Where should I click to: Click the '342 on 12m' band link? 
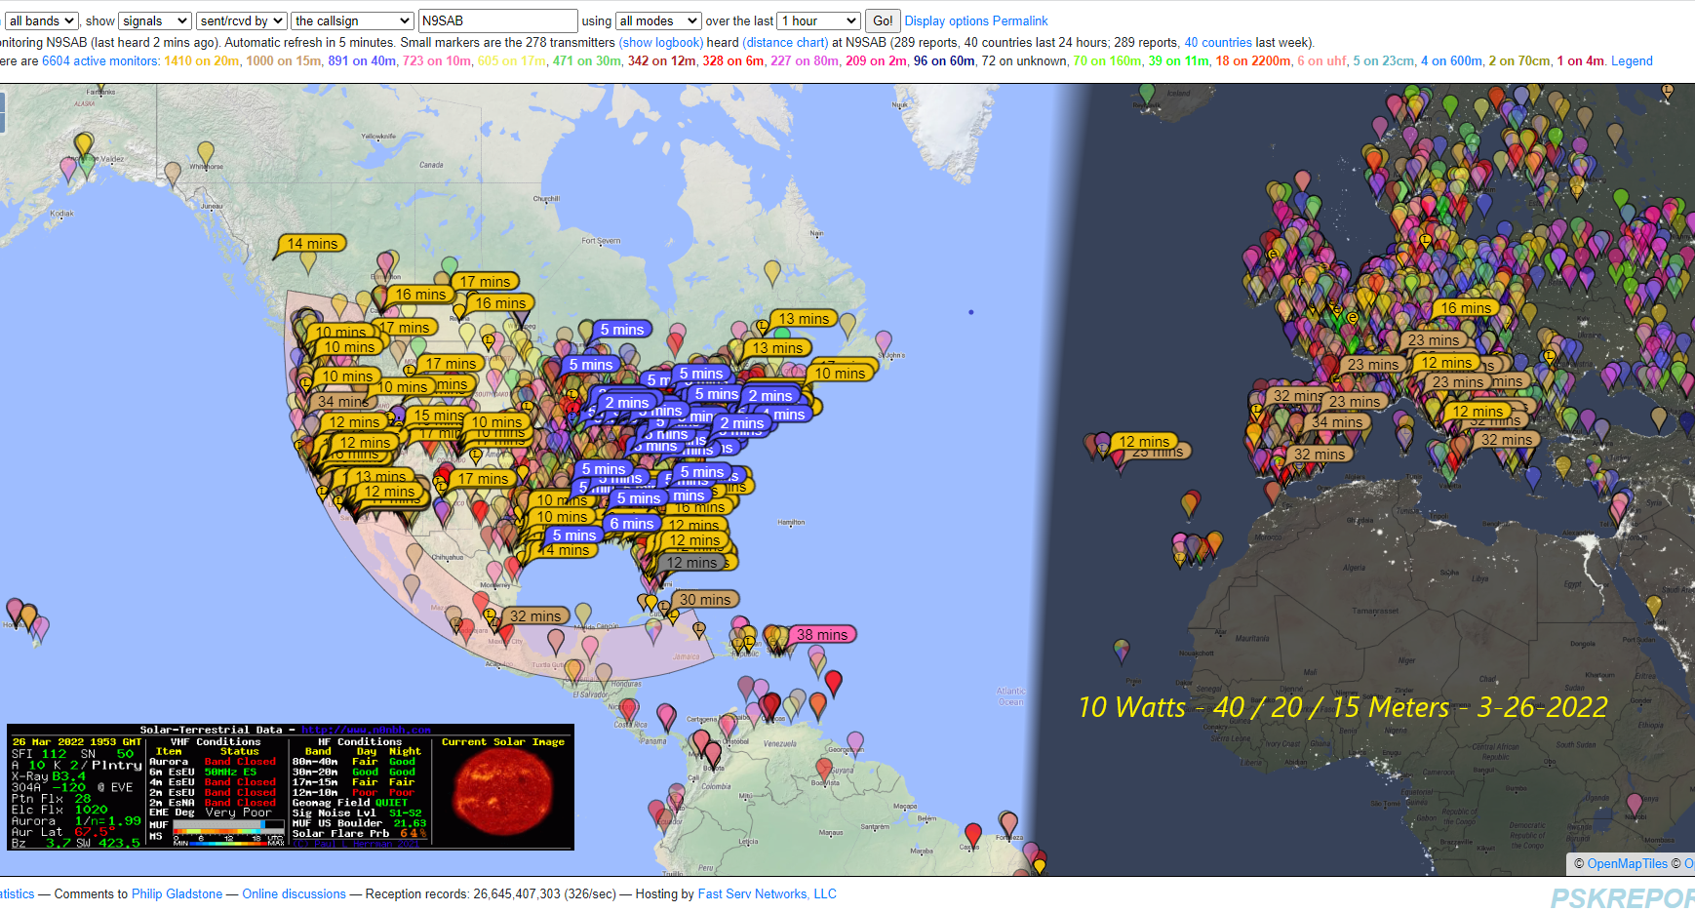pyautogui.click(x=662, y=60)
